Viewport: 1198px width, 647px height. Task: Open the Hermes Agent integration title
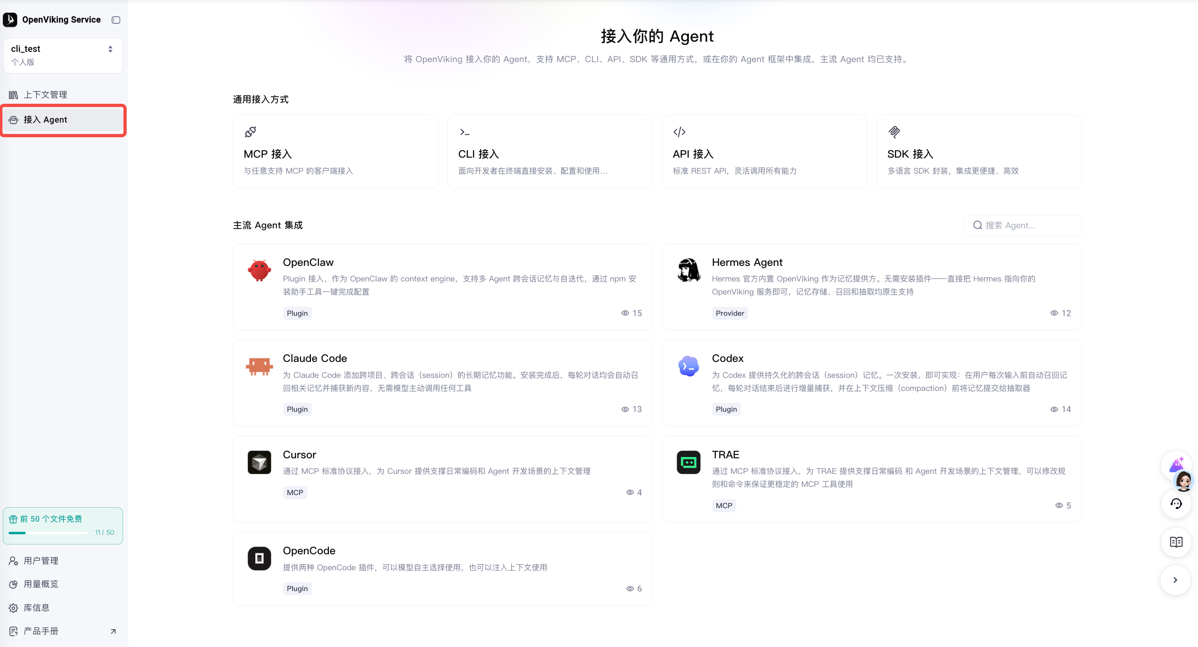[x=747, y=263]
